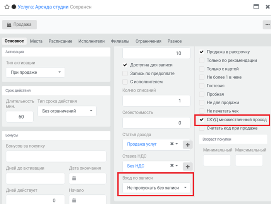This screenshot has height=204, width=271.
Task: Open the Начало calendar icon
Action: tap(74, 201)
